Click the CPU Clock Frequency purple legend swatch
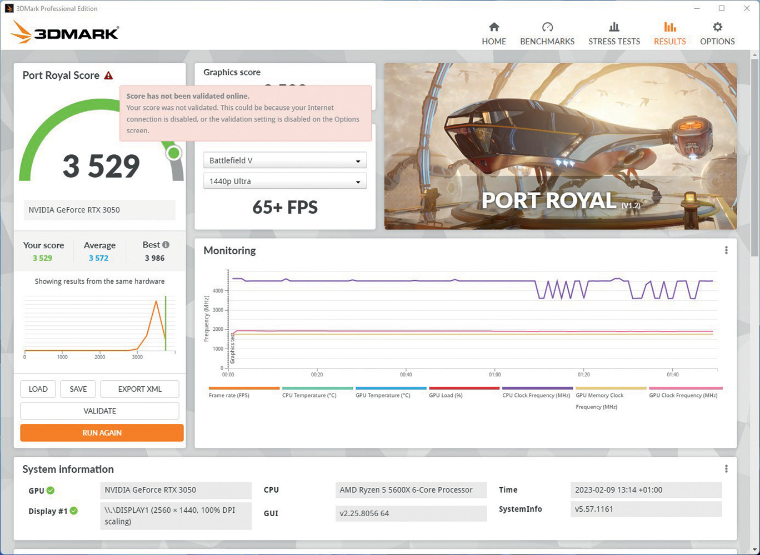The width and height of the screenshot is (760, 555). [x=537, y=389]
